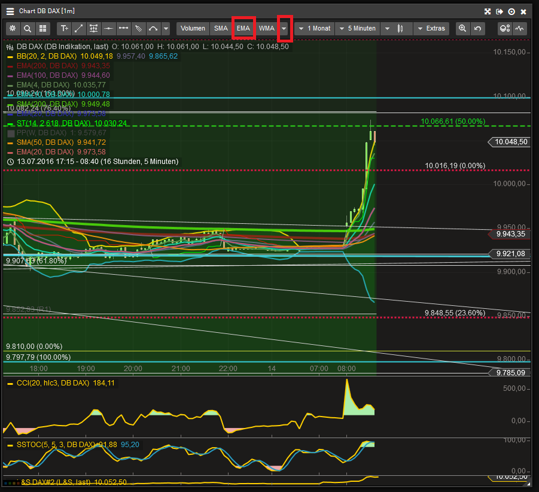Viewport: 539px width, 492px height.
Task: Open the 1 Monat time range dropdown
Action: (314, 28)
